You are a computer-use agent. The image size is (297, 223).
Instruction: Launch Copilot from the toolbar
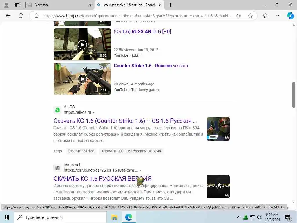coord(290,16)
